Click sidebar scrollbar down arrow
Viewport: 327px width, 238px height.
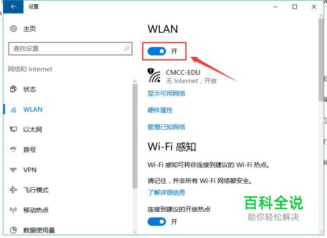point(135,232)
